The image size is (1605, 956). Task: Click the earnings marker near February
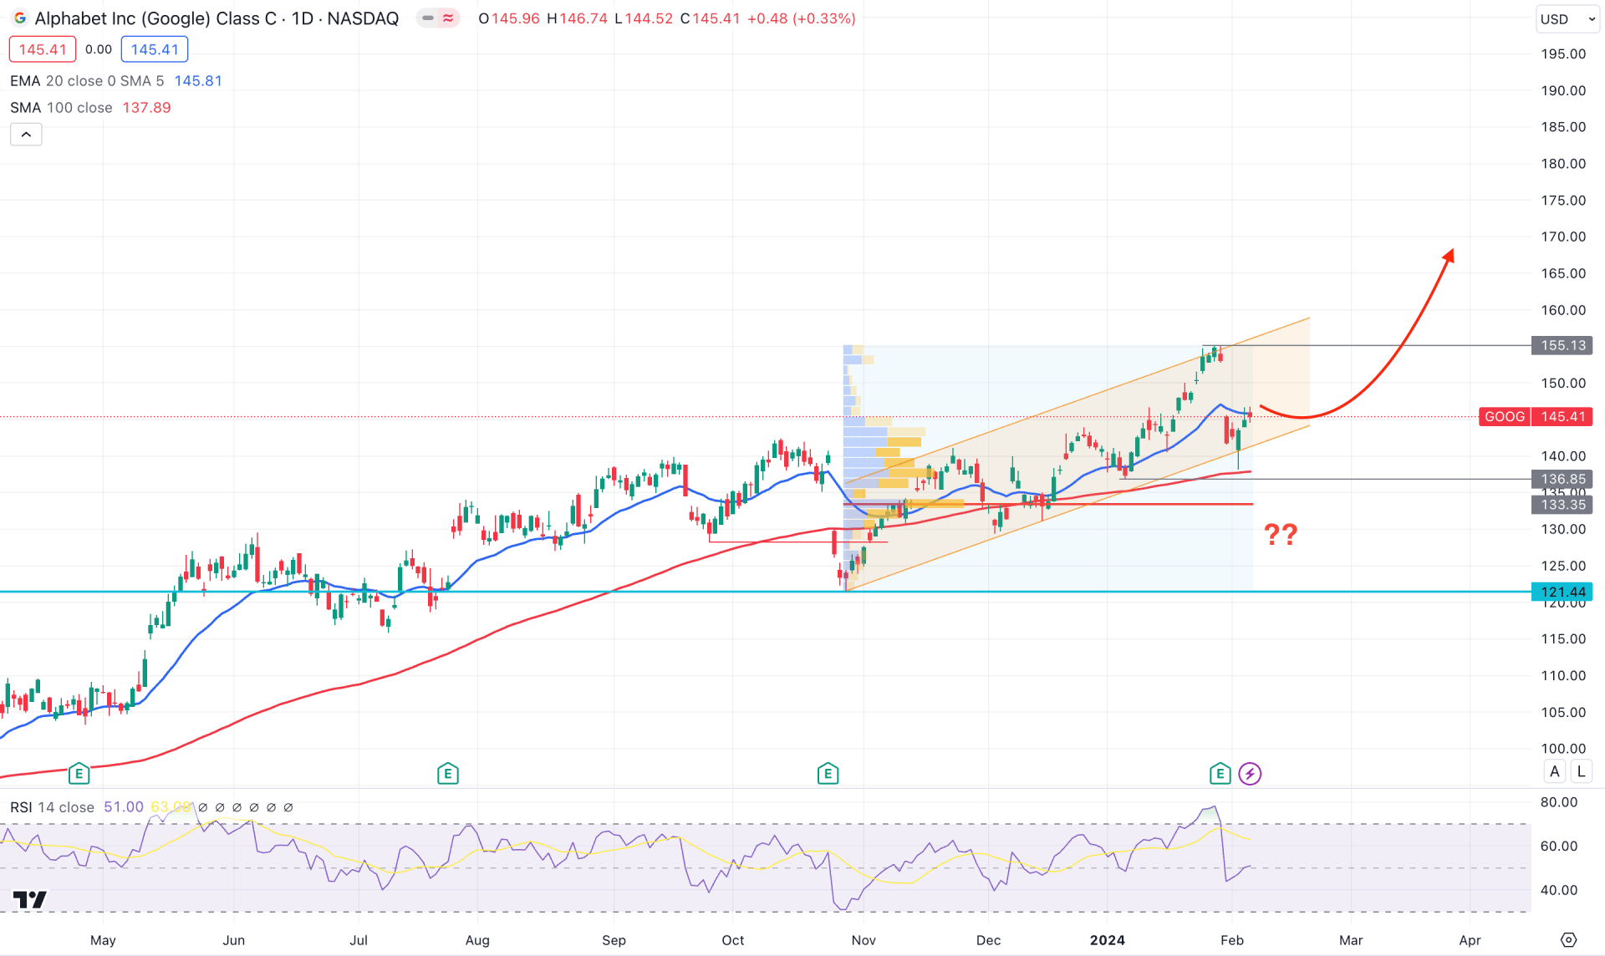[1220, 774]
